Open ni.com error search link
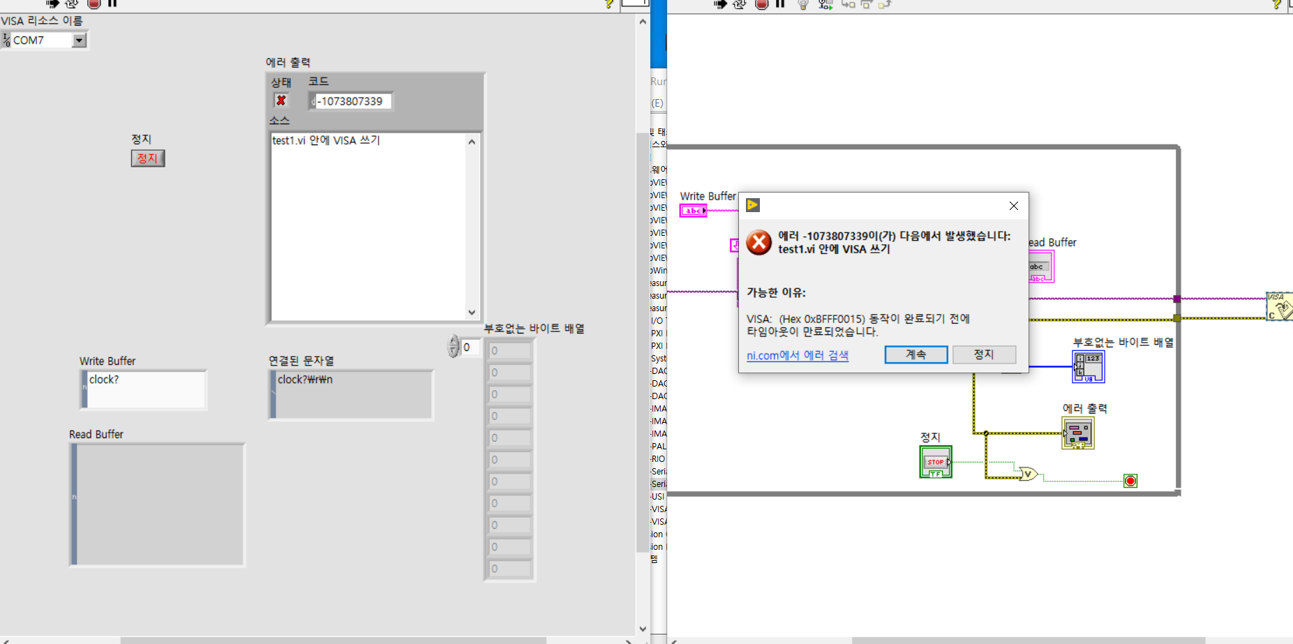Image resolution: width=1293 pixels, height=644 pixels. click(798, 355)
